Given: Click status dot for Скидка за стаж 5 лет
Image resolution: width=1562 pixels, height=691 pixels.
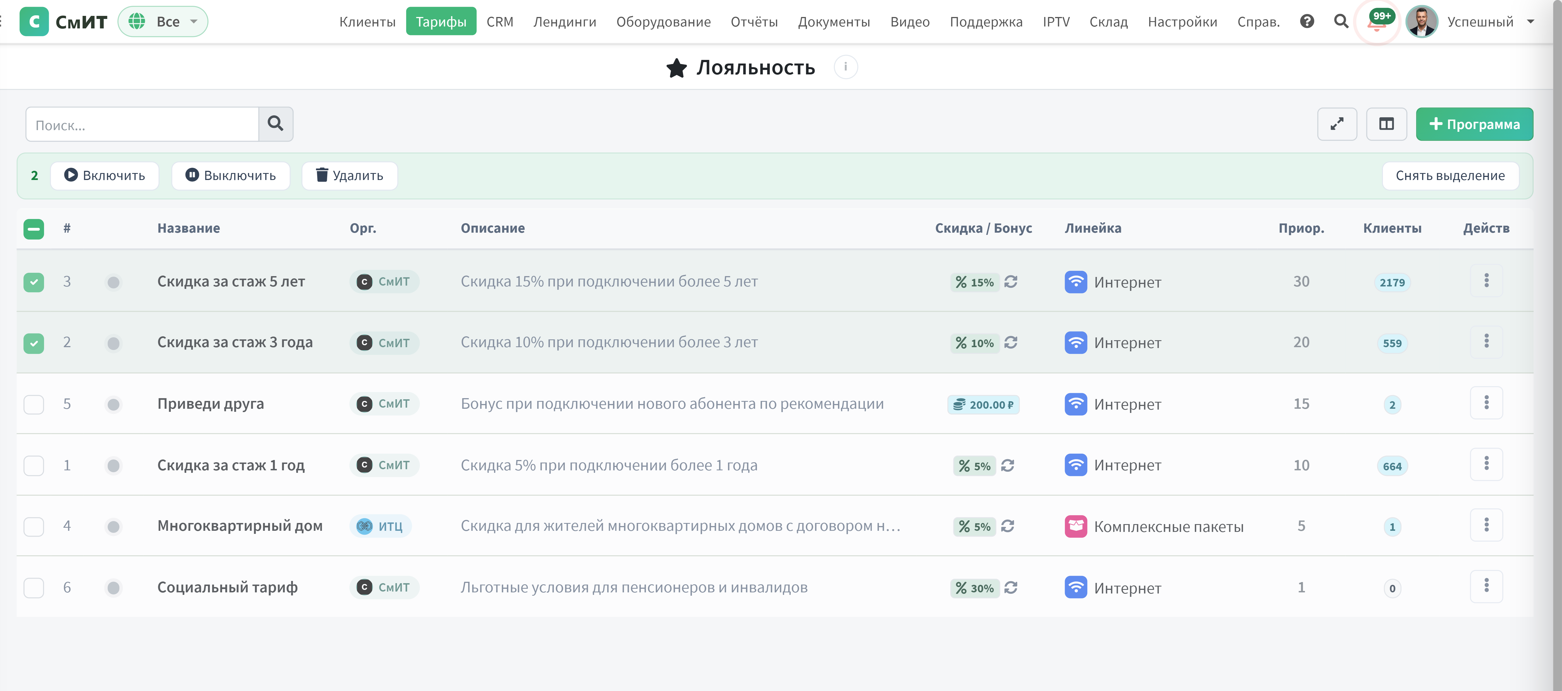Looking at the screenshot, I should (114, 282).
